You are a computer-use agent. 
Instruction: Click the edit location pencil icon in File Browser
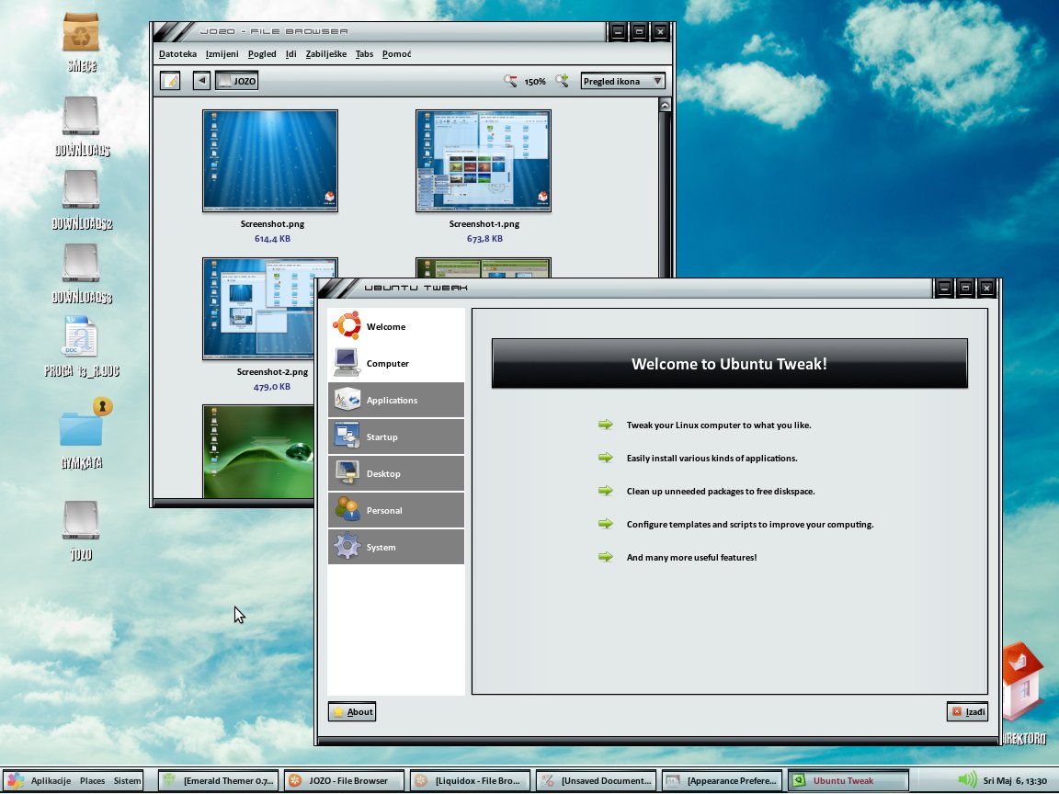[170, 81]
